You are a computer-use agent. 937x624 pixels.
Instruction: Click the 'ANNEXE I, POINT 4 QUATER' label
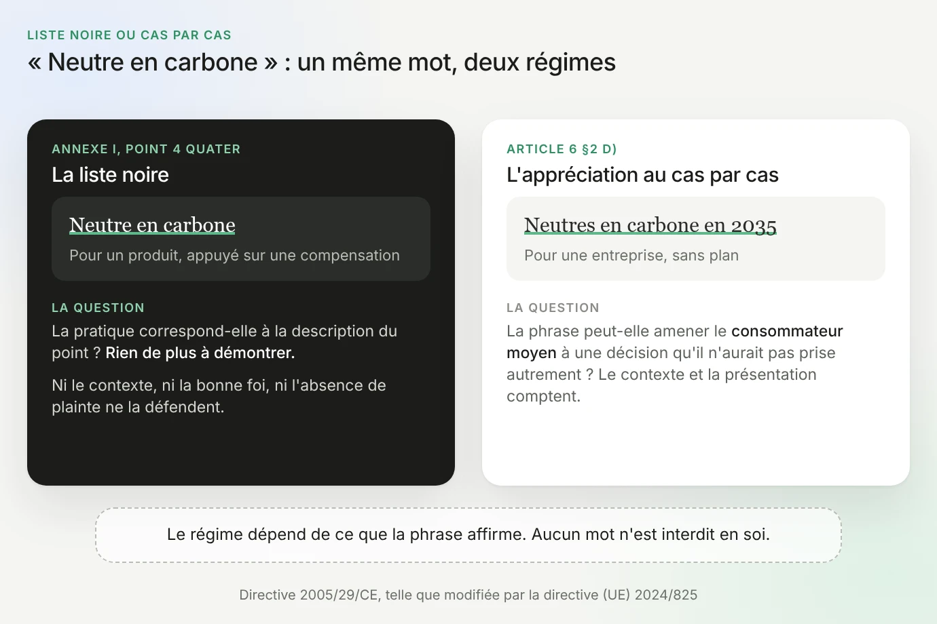(x=146, y=149)
